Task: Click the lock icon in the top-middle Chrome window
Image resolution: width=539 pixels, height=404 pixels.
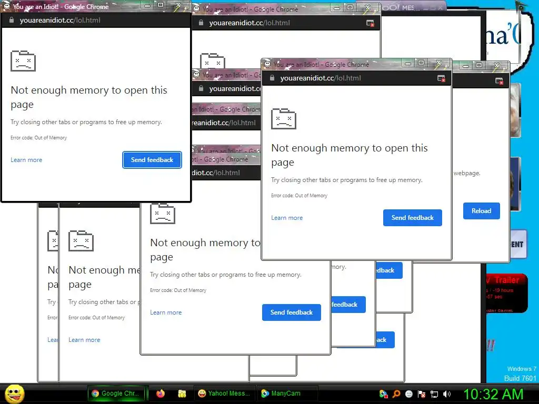Action: 201,23
